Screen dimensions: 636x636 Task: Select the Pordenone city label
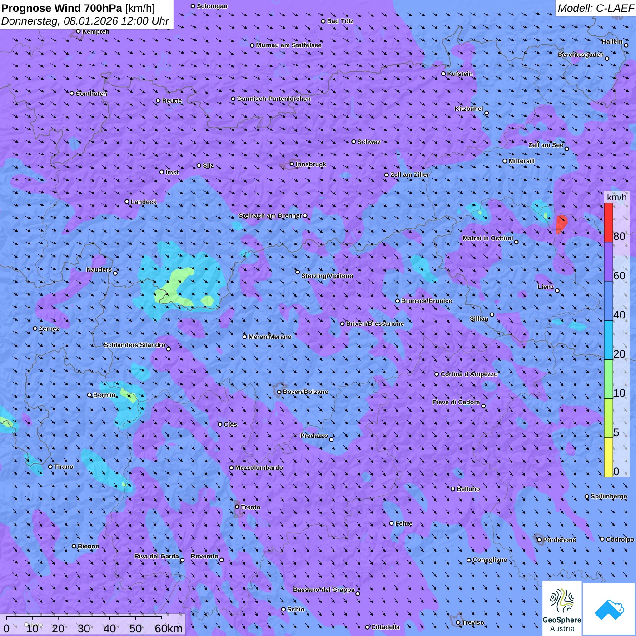pyautogui.click(x=560, y=540)
